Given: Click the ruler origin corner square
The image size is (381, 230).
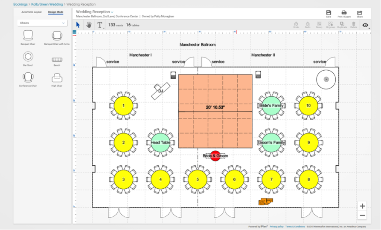Looking at the screenshot, I should pyautogui.click(x=74, y=32).
